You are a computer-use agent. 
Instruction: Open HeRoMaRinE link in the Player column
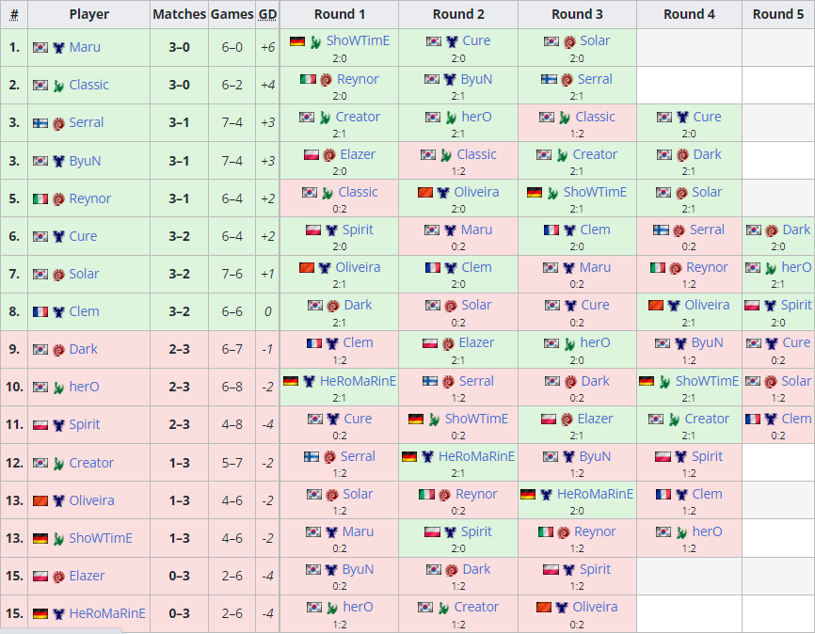coord(107,613)
